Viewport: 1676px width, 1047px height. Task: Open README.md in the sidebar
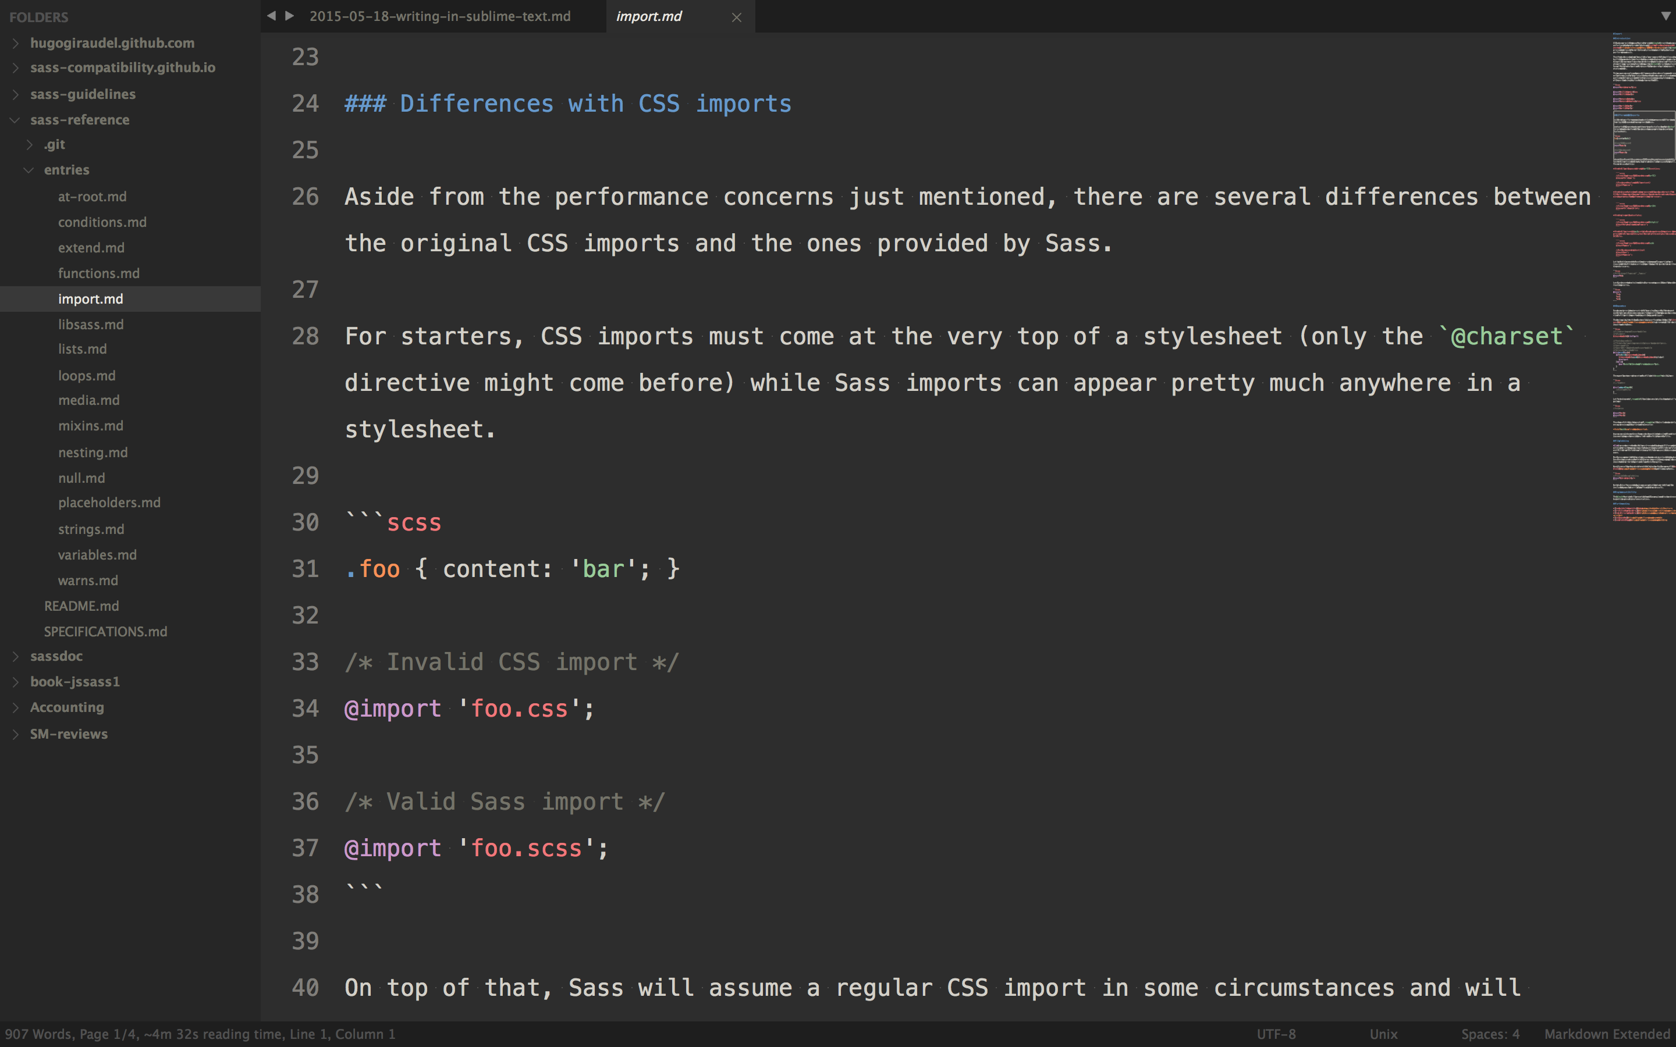pos(81,606)
